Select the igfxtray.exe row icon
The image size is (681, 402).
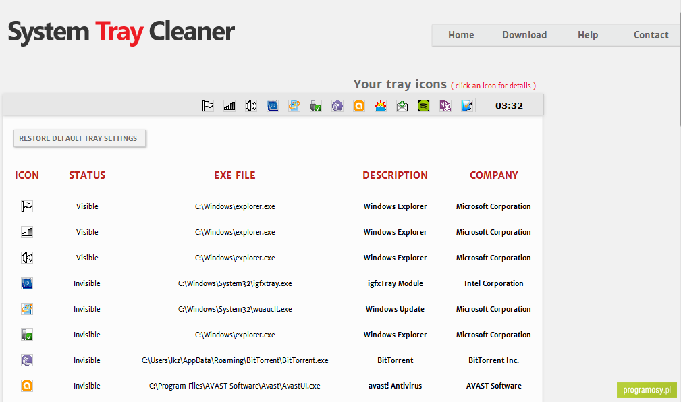tap(27, 283)
